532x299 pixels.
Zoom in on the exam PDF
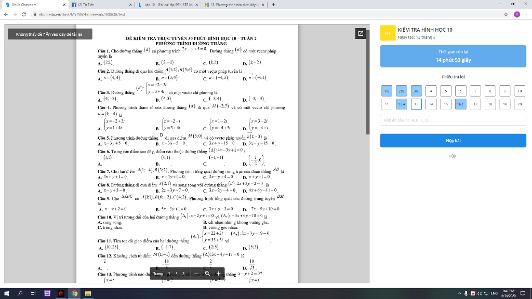(218, 274)
